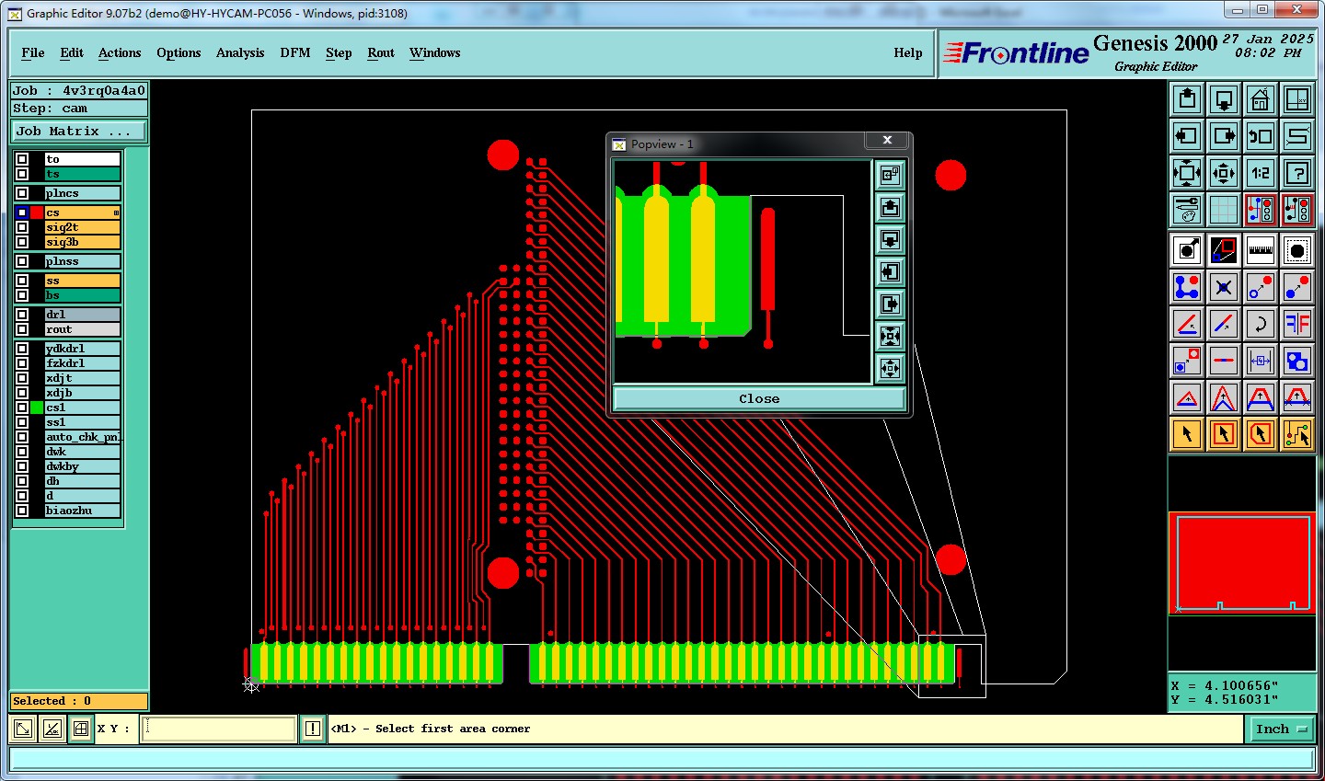The image size is (1325, 781).
Task: Click the Popview detach window icon
Action: [890, 175]
